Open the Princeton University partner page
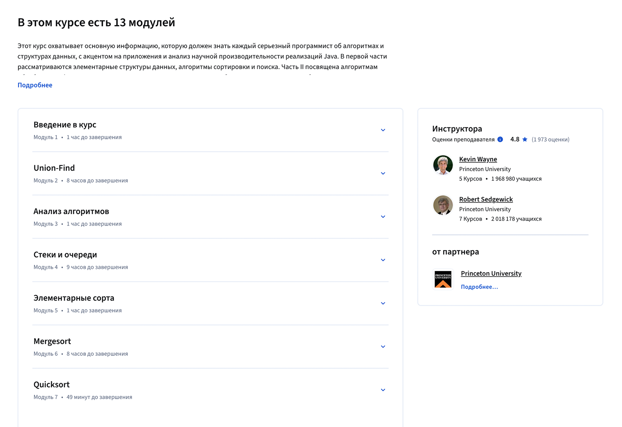Viewport: 622px width, 427px height. pyautogui.click(x=491, y=273)
